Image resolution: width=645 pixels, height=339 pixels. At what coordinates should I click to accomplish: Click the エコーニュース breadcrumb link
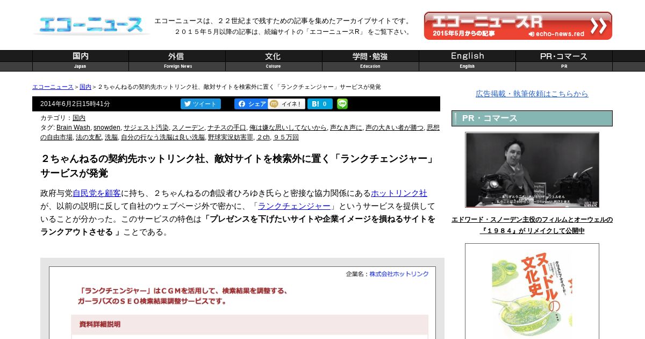coord(53,87)
